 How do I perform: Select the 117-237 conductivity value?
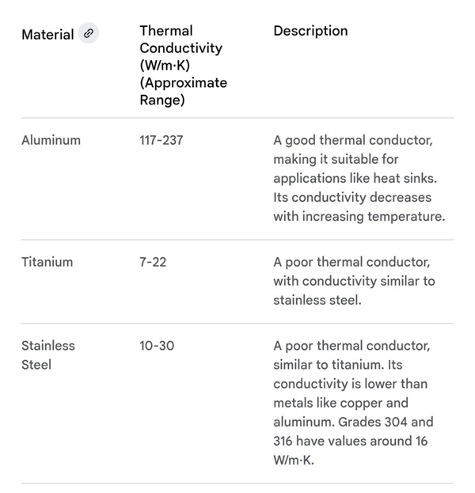click(x=161, y=140)
